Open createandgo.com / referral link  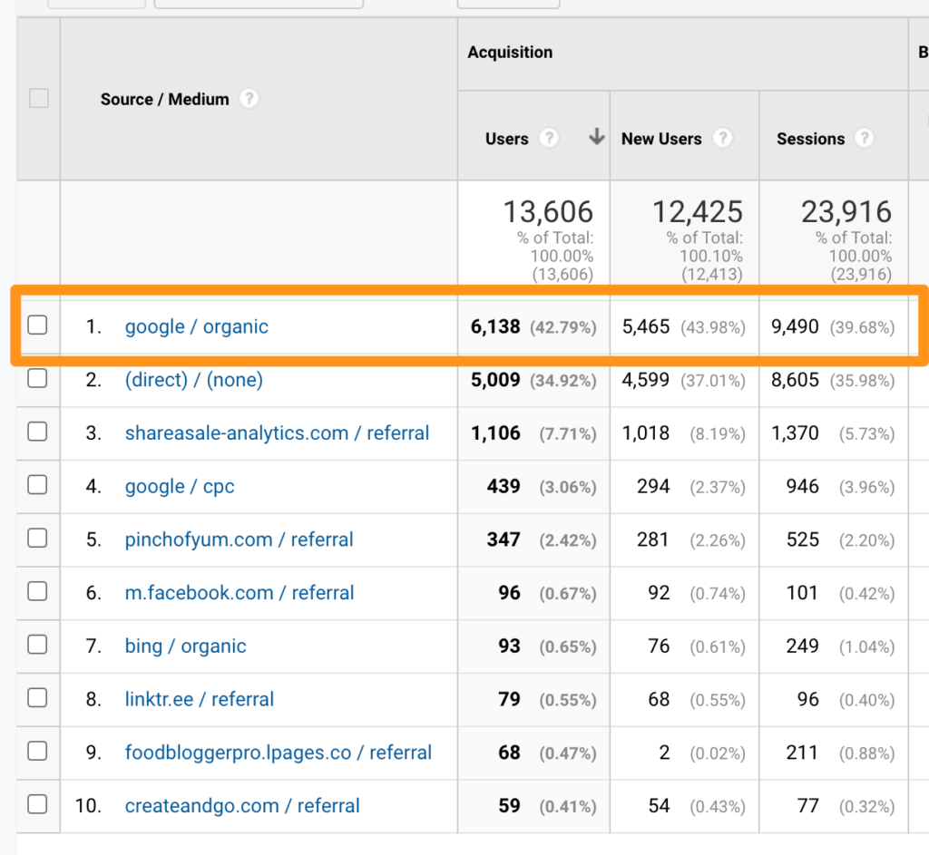[x=242, y=806]
